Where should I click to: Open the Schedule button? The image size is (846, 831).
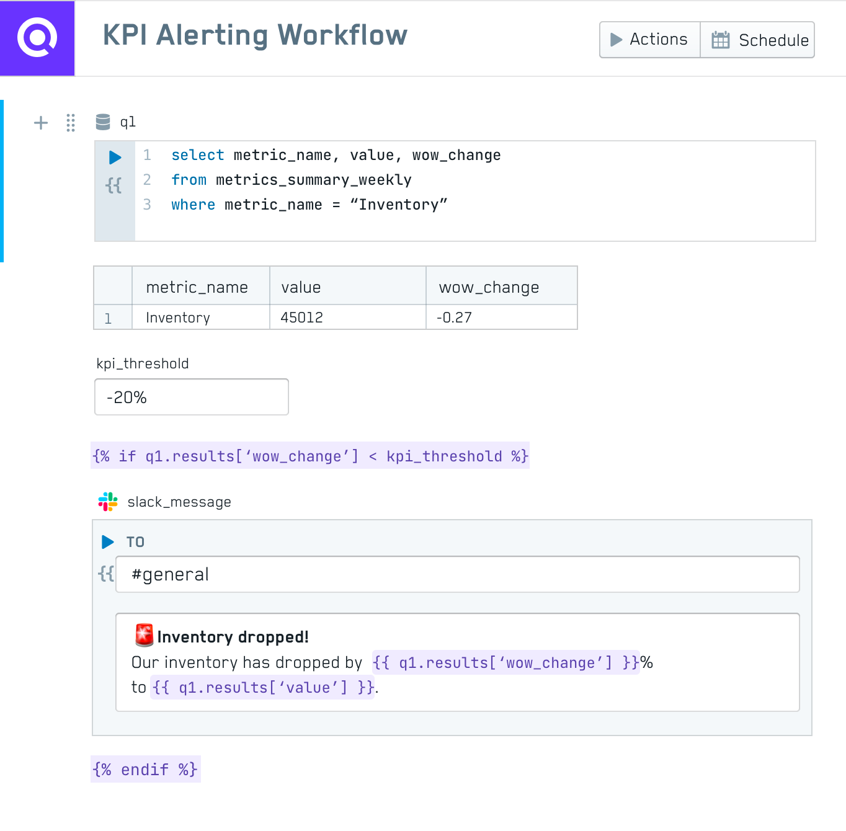(x=758, y=40)
